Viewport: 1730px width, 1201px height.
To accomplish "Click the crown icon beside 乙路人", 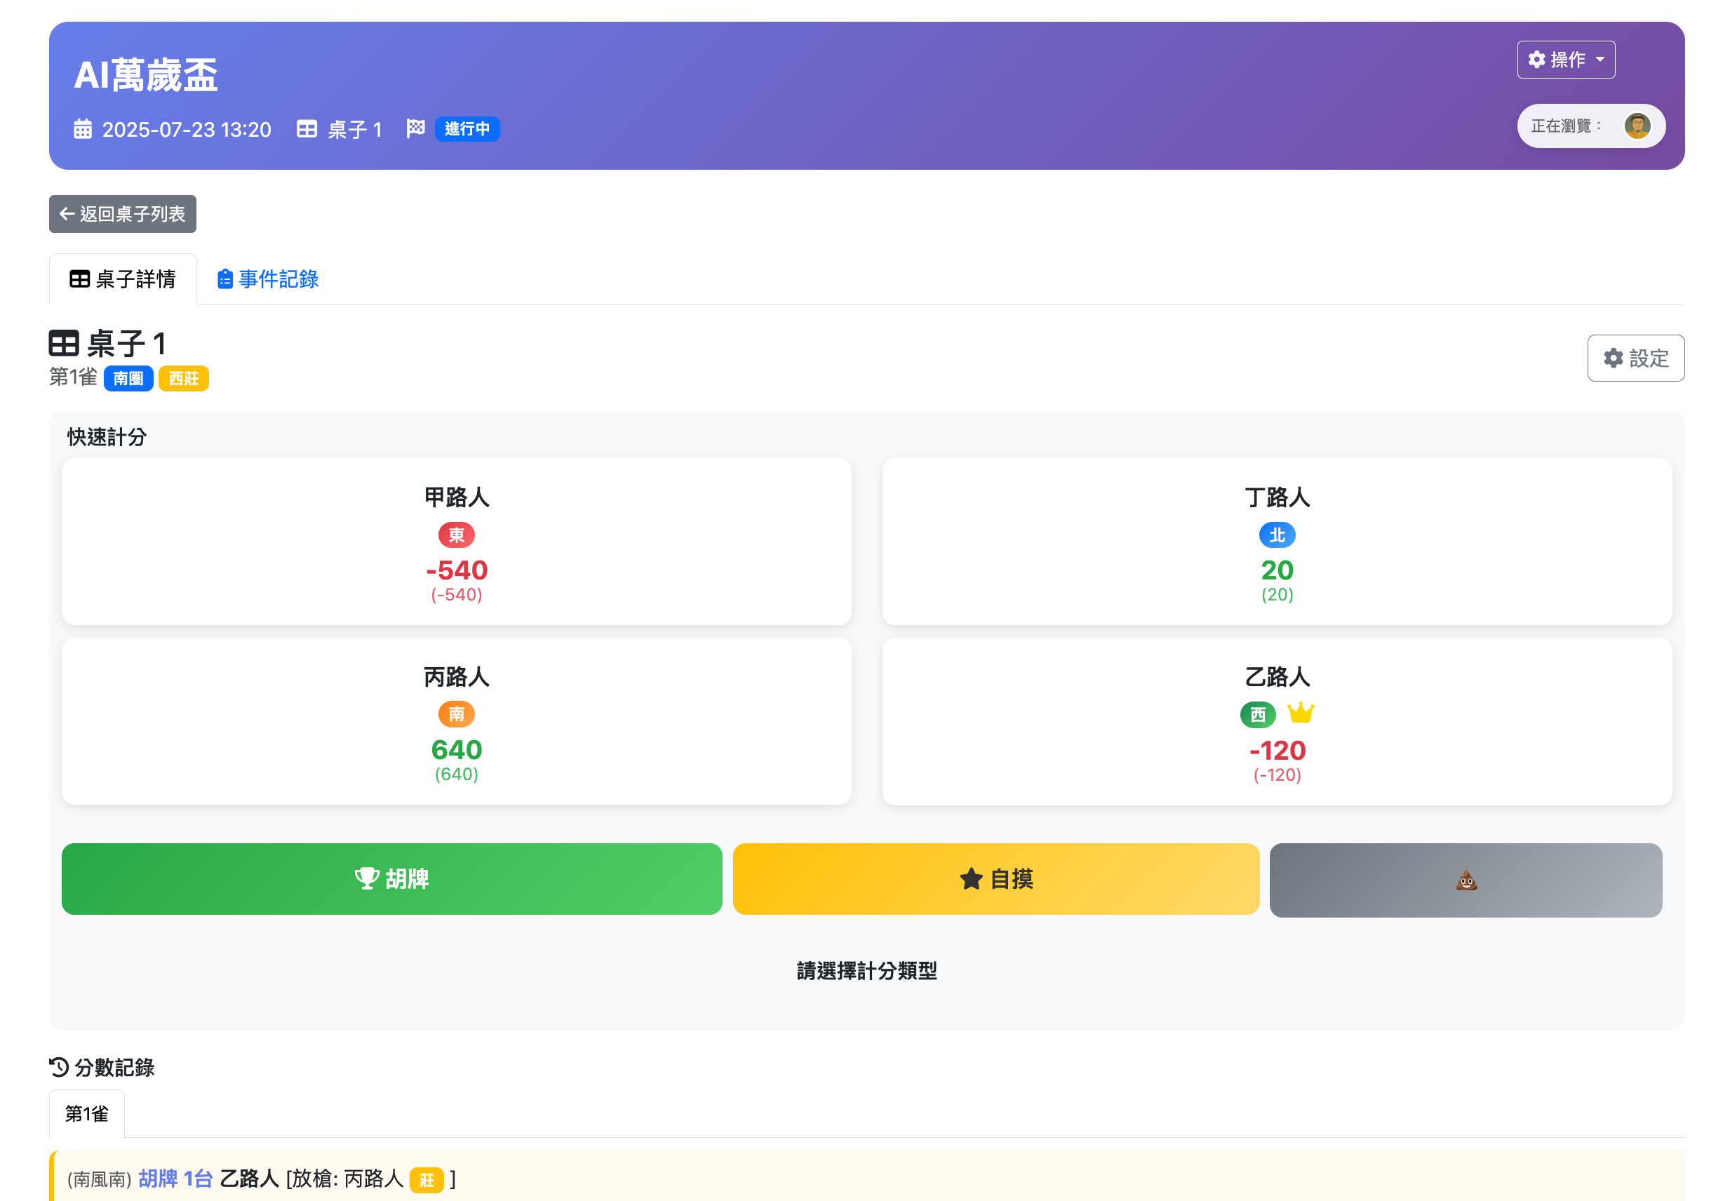I will click(1301, 713).
